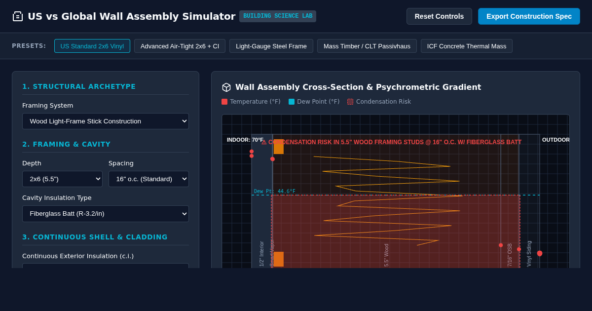Open the Continuous Exterior Insulation dropdown
The height and width of the screenshot is (311, 592).
pyautogui.click(x=106, y=266)
